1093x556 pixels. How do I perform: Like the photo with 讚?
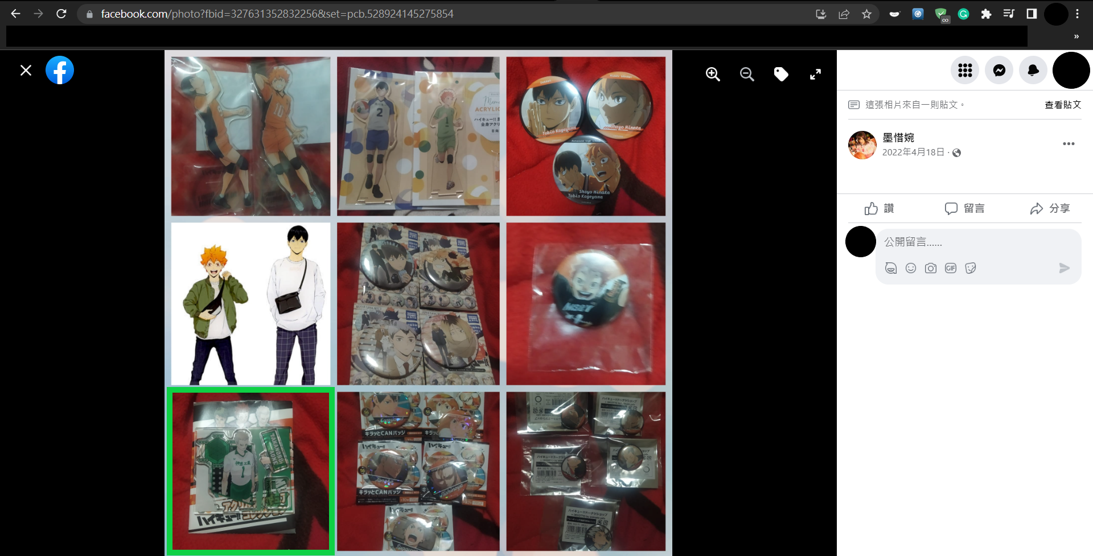coord(879,208)
